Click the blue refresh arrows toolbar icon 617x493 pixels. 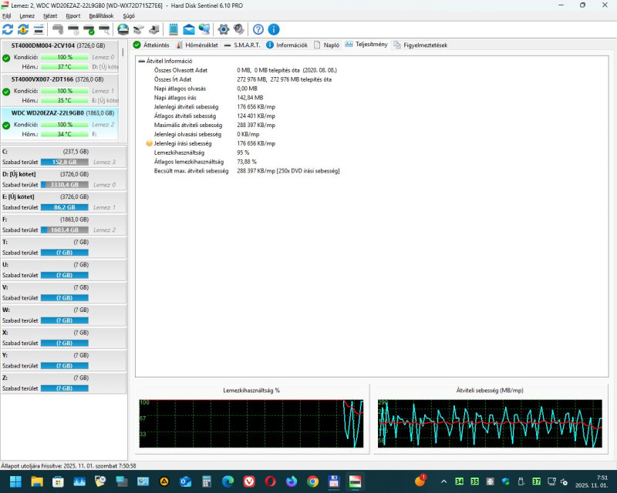coord(8,29)
